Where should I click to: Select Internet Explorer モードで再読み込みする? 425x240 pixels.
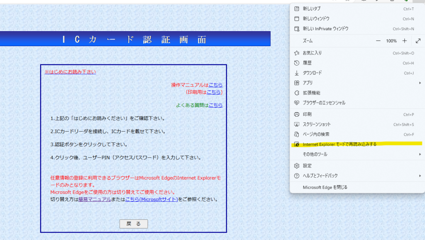[x=340, y=144]
